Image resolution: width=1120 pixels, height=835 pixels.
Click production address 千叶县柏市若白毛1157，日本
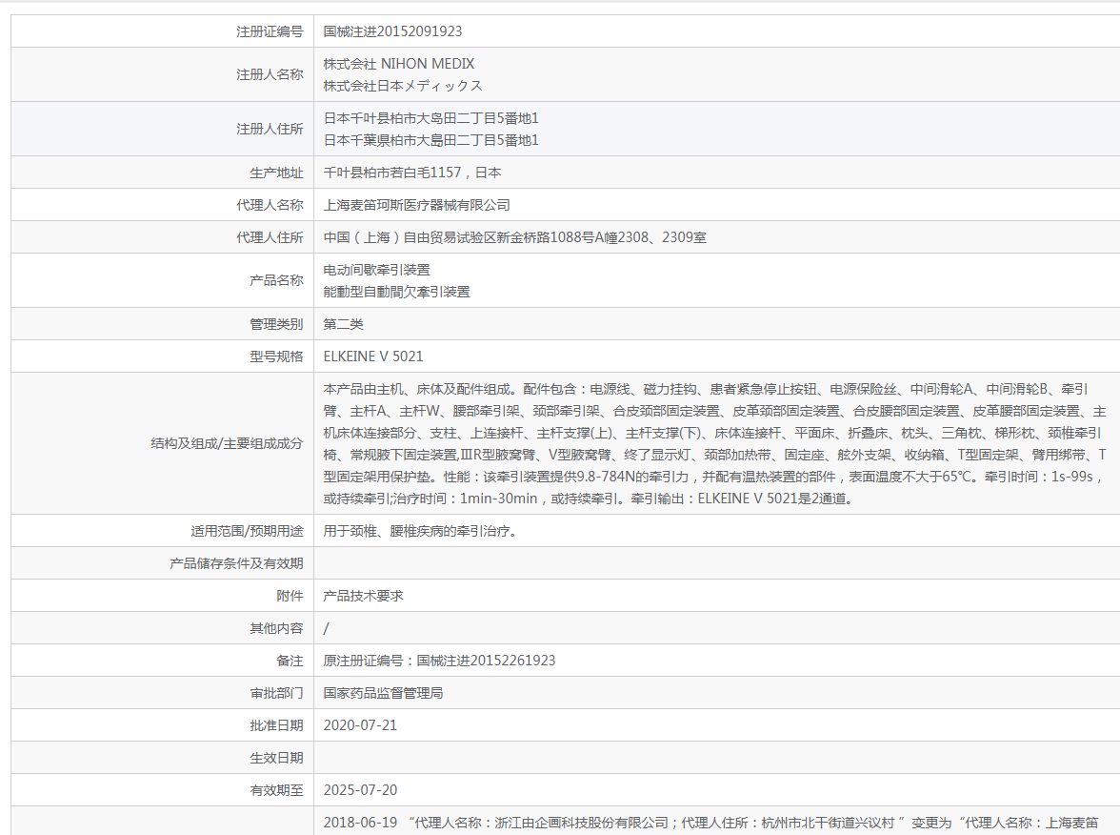[412, 173]
